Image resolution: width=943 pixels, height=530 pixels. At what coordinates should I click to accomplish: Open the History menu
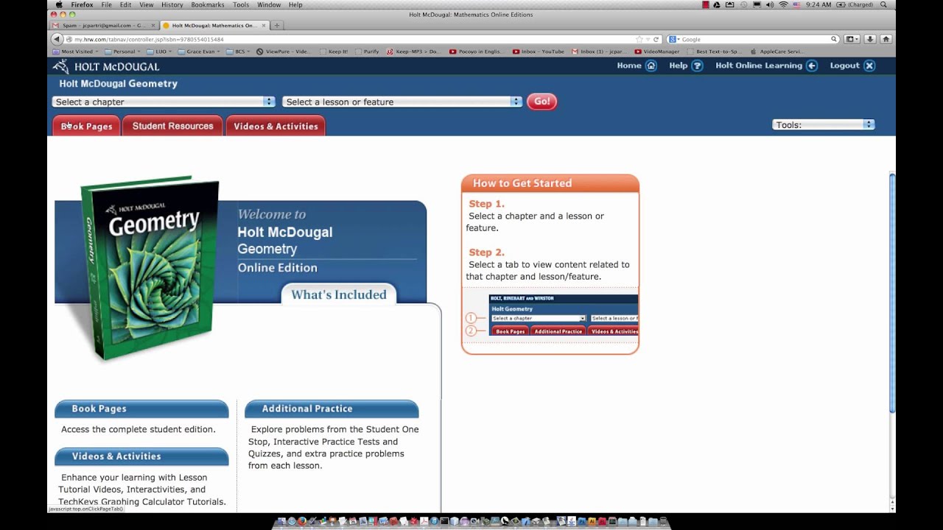point(172,4)
